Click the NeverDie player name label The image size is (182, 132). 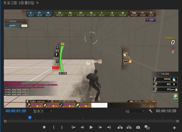point(13,21)
